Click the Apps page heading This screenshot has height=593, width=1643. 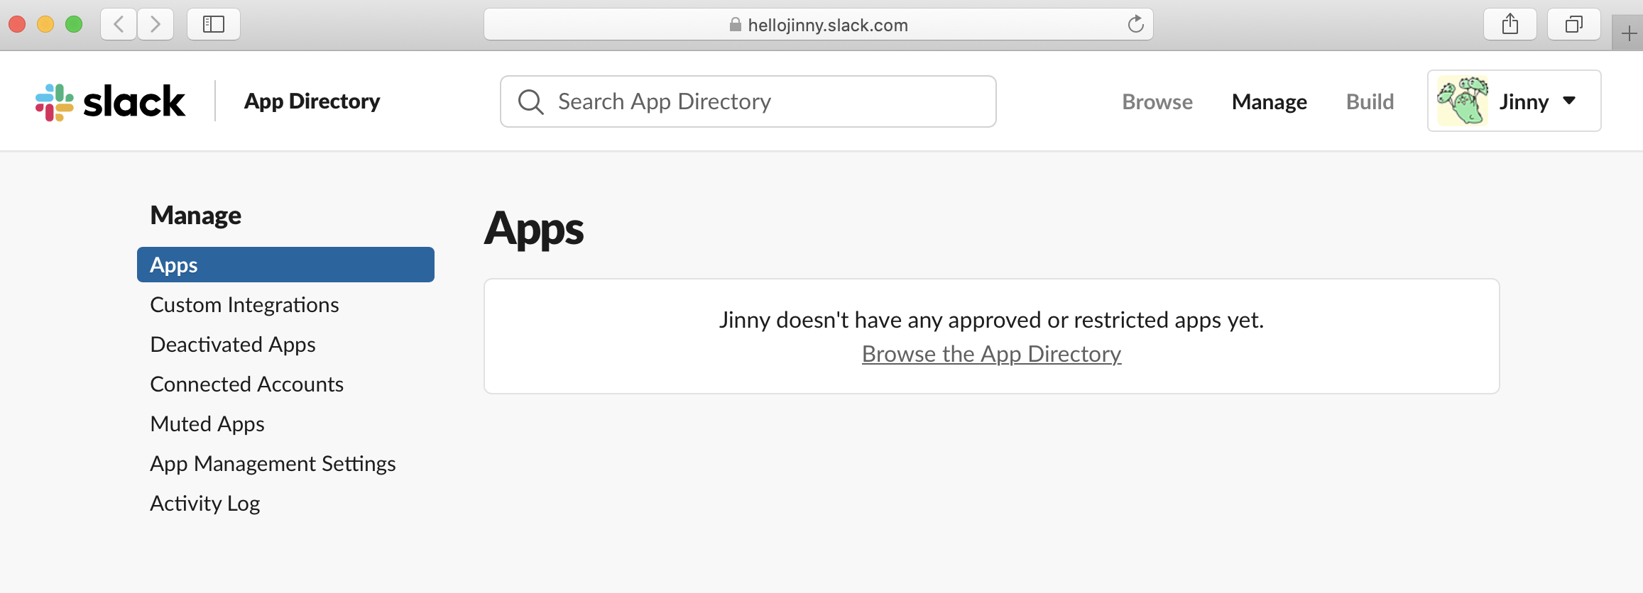coord(534,229)
